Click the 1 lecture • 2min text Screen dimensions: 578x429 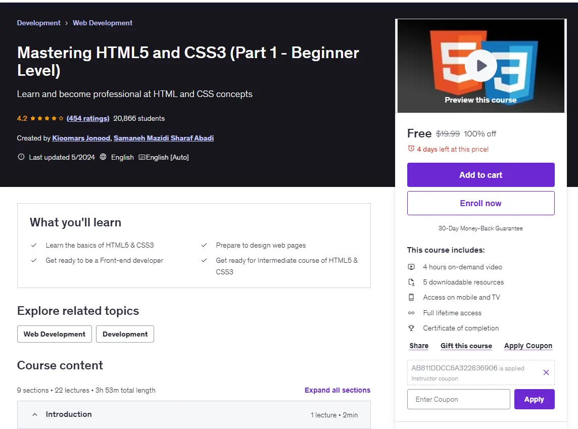(334, 415)
